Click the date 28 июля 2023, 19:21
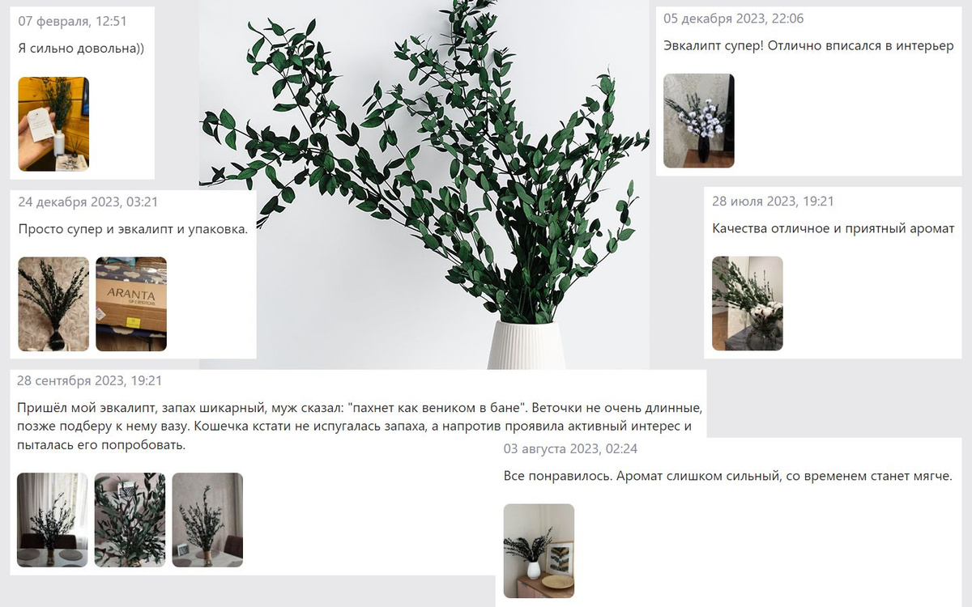This screenshot has height=607, width=972. click(x=773, y=201)
